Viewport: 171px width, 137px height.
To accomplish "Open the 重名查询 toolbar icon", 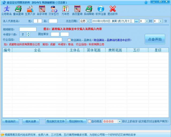I will coord(18,10).
